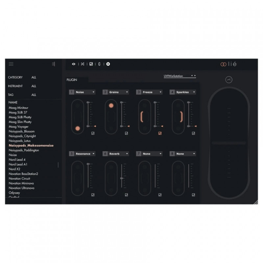Image resolution: width=263 pixels, height=263 pixels.
Task: Click the orange bracket in Freeze pad
Action: (142, 117)
